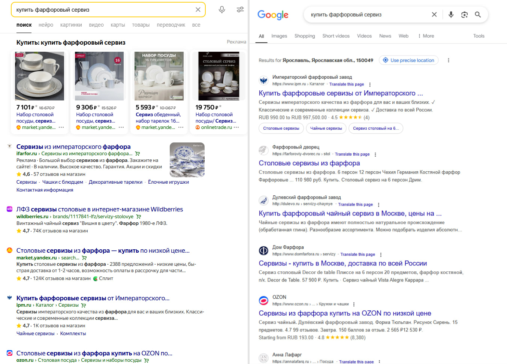The height and width of the screenshot is (364, 507).
Task: Switch to Yandex картинки tab
Action: coord(71,25)
